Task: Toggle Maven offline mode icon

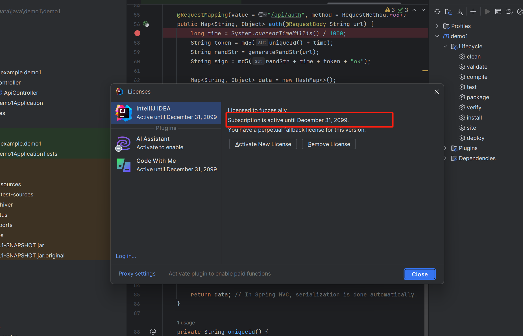Action: [x=509, y=12]
